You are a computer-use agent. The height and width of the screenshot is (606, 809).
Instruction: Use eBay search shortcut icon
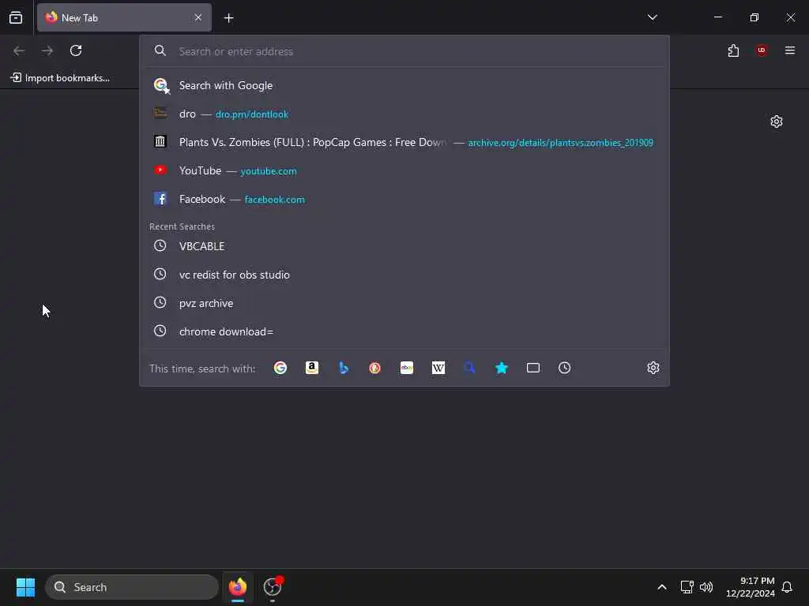pos(407,368)
